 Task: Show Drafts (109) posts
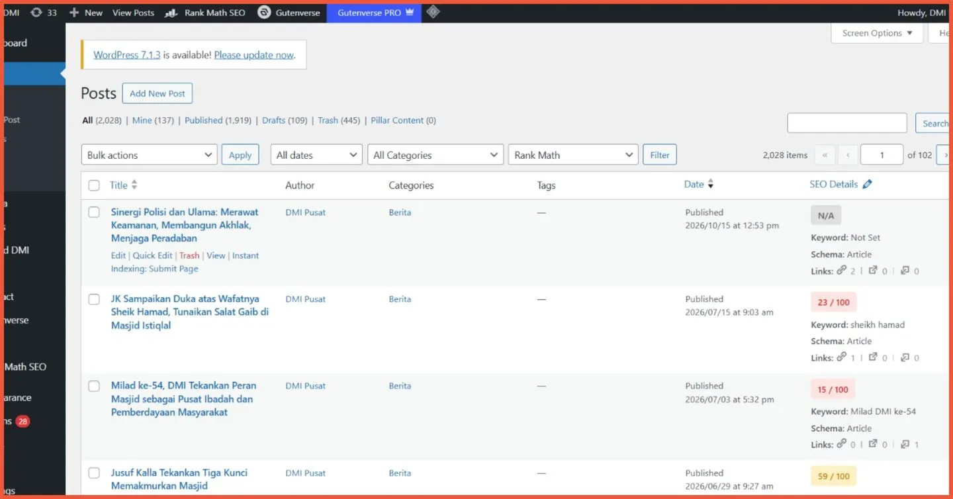285,120
